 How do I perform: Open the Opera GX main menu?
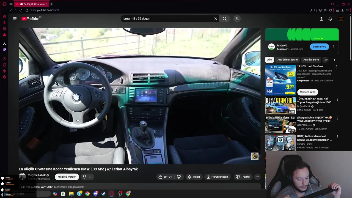point(4,4)
